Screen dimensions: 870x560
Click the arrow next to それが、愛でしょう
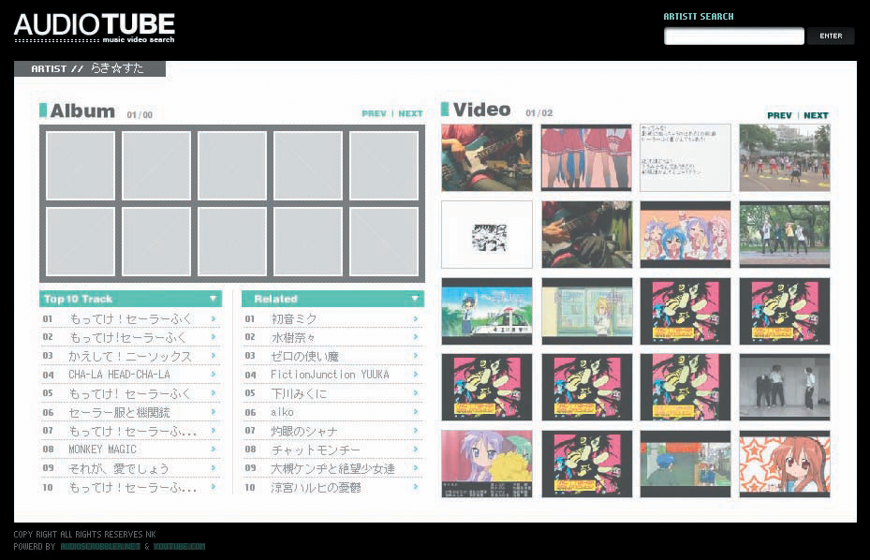pos(214,468)
